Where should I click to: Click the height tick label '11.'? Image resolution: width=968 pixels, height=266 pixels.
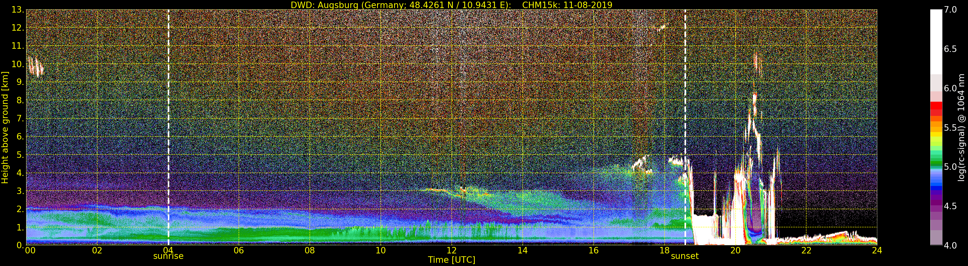tap(17, 46)
